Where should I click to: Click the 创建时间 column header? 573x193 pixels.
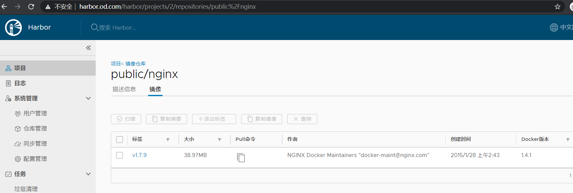tap(461, 139)
